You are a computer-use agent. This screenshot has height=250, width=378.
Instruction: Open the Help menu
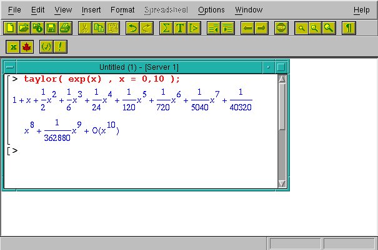click(x=361, y=10)
